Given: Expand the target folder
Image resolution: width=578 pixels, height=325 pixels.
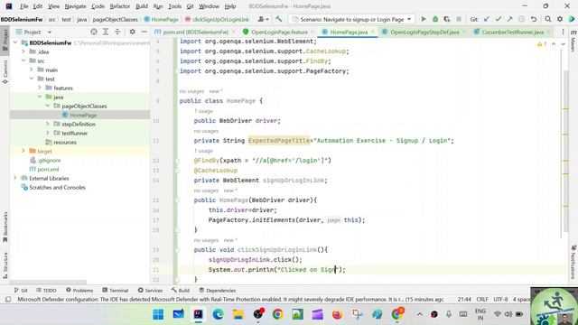Looking at the screenshot, I should tap(23, 151).
